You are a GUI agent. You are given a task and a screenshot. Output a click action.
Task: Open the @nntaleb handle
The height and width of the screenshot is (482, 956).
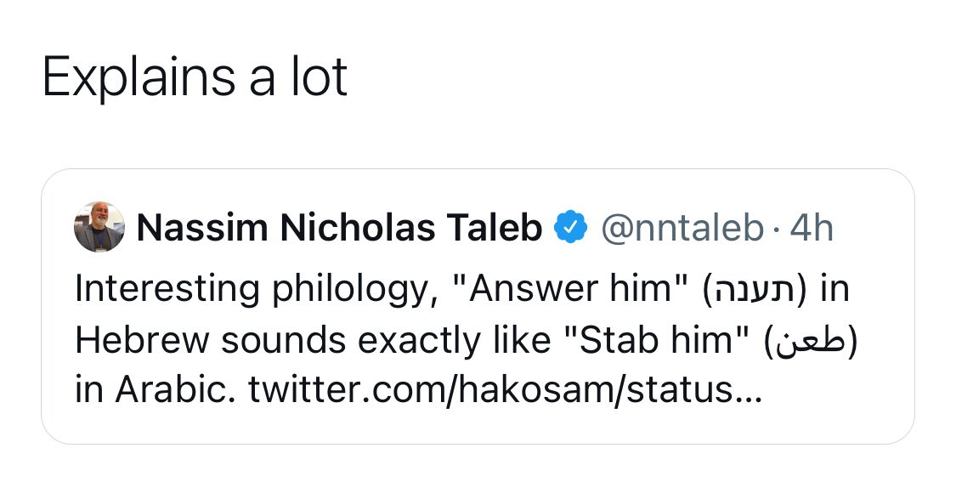click(682, 228)
